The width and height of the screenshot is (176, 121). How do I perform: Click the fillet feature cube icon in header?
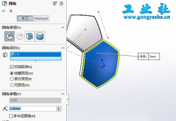(5, 3)
